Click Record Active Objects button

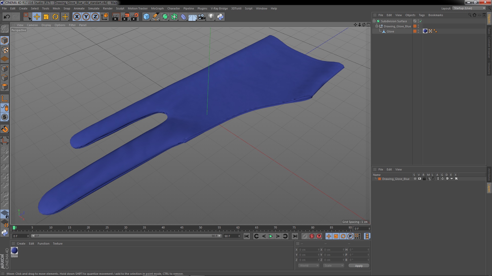pos(304,236)
